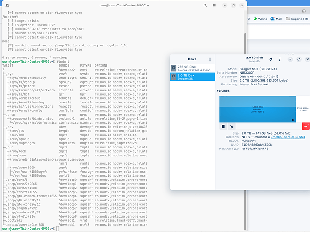This screenshot has height=232, width=310.
Task: Click '/dev/sdb1' in the Disks device row
Action: pos(248,141)
